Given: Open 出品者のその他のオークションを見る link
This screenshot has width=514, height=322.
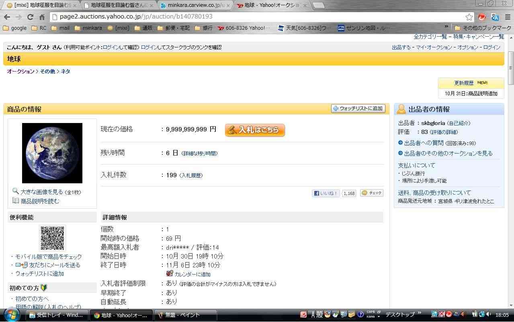Looking at the screenshot, I should tap(448, 153).
